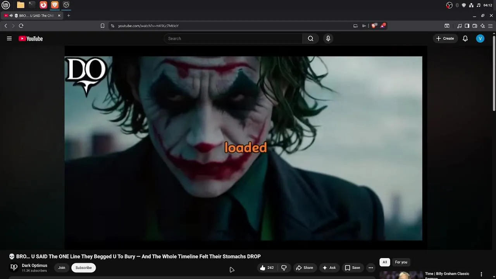Launch the file manager from the panel
Image resolution: width=496 pixels, height=279 pixels.
pos(21,5)
